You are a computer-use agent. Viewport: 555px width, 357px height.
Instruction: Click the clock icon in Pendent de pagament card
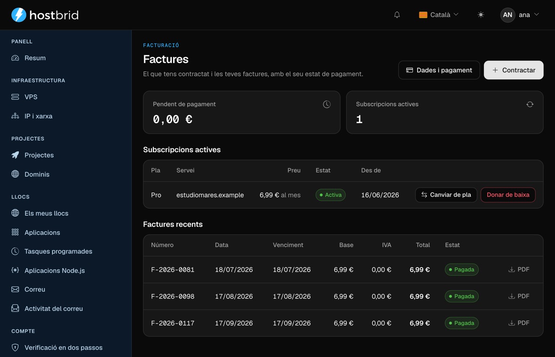[x=327, y=104]
